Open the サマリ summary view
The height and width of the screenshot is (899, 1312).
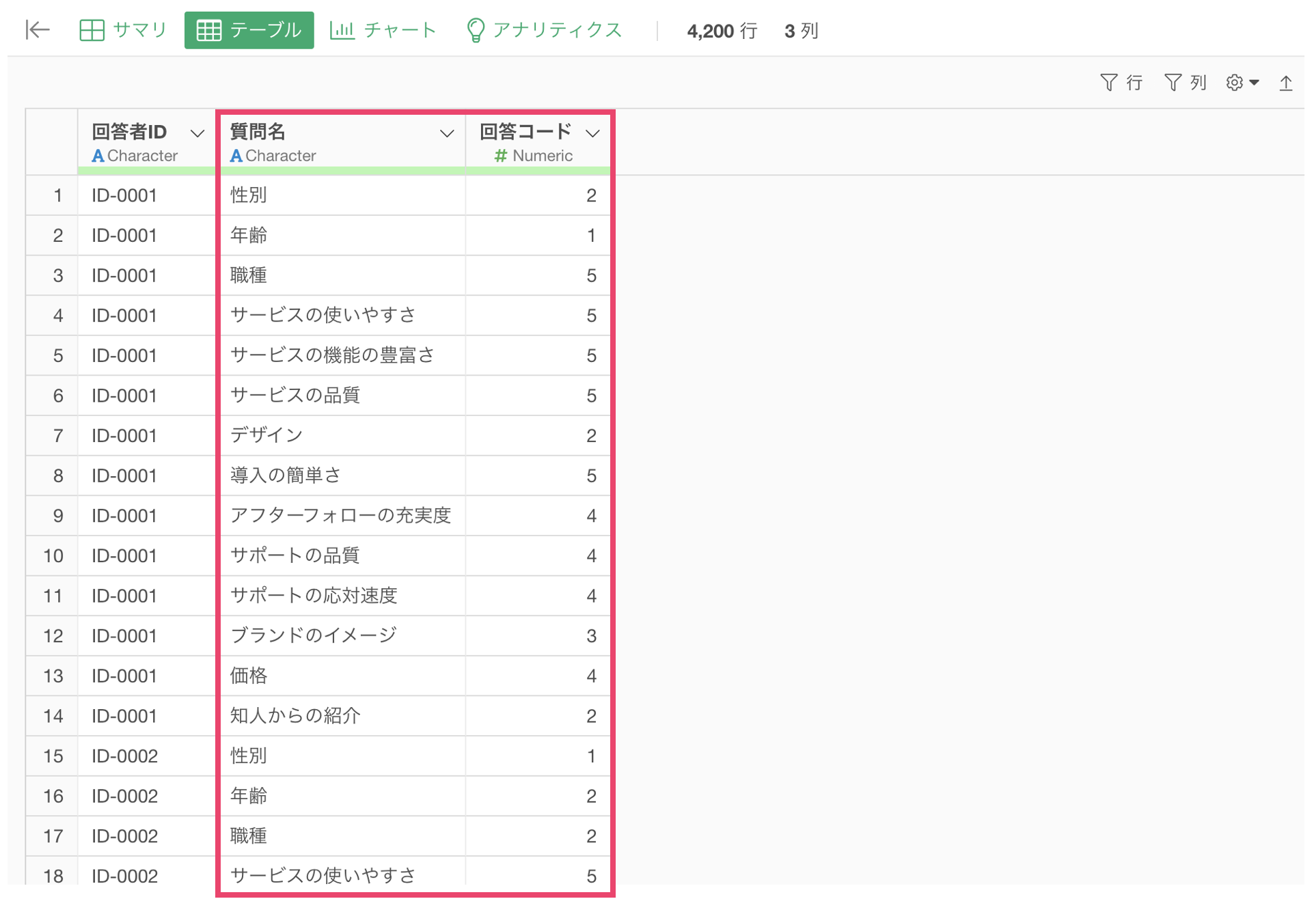tap(124, 30)
